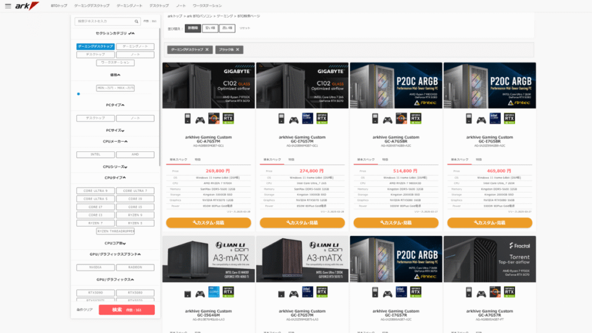Open Fractal Torrent product banner thumbnail
Image resolution: width=592 pixels, height=333 pixels.
tap(490, 260)
